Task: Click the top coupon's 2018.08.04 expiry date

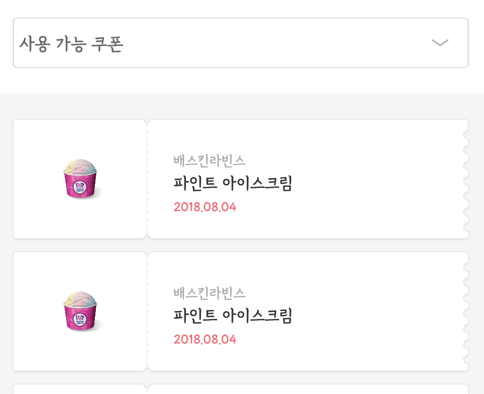Action: point(205,207)
